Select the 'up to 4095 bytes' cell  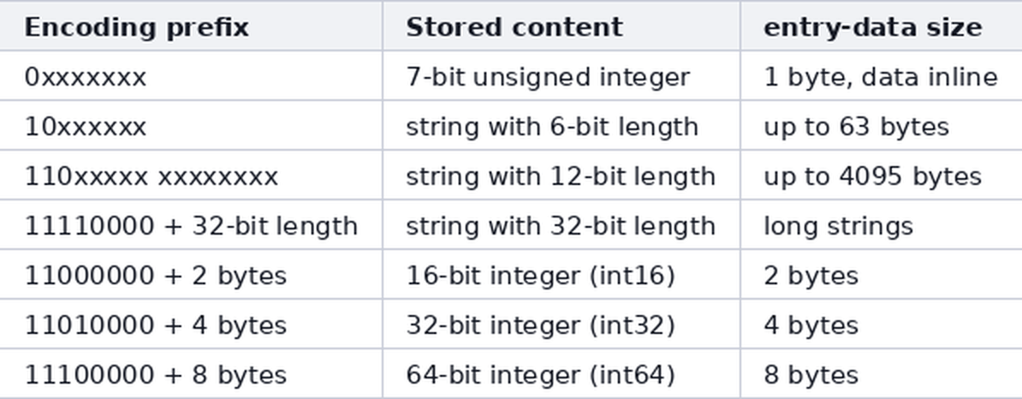[x=882, y=176]
